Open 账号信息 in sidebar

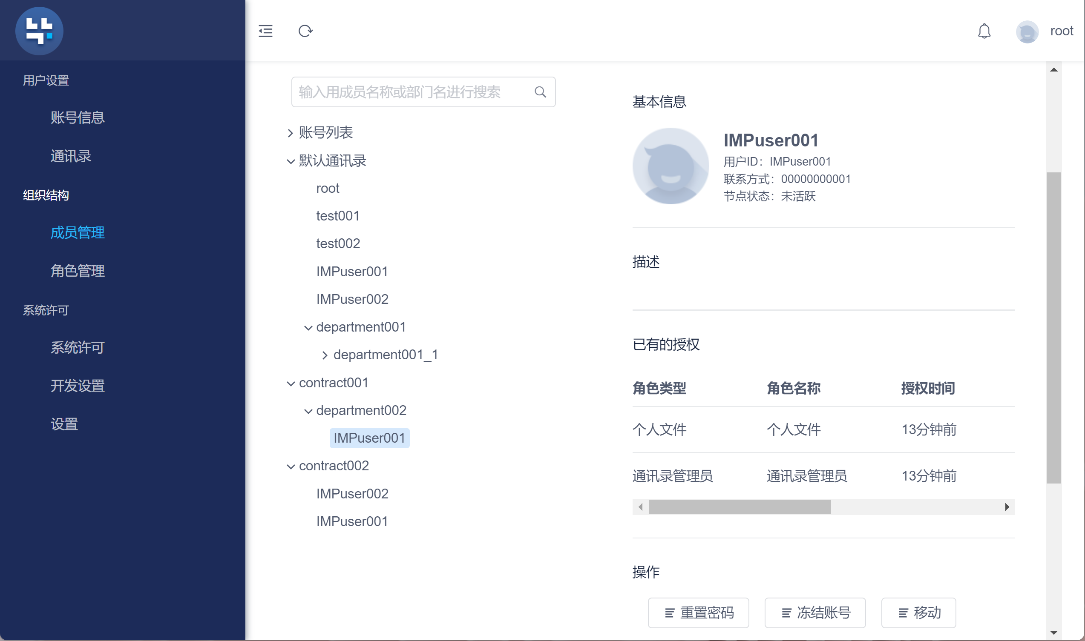pos(78,117)
